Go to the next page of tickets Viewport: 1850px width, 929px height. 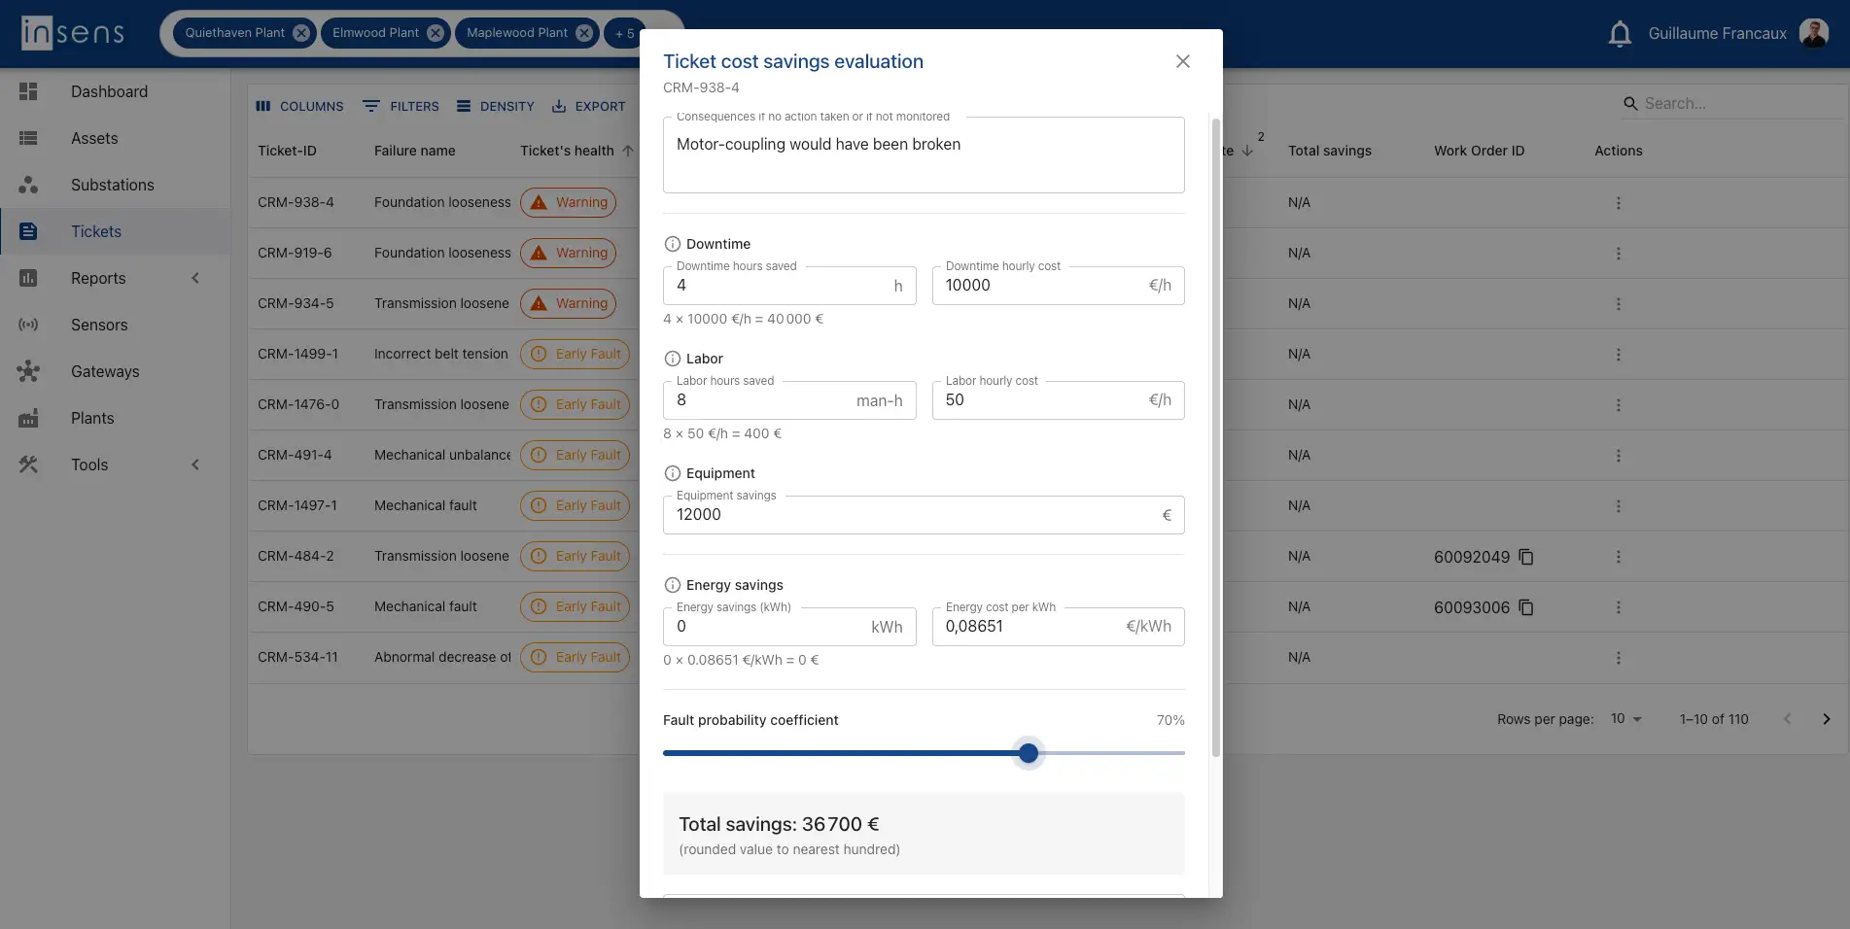1827,719
